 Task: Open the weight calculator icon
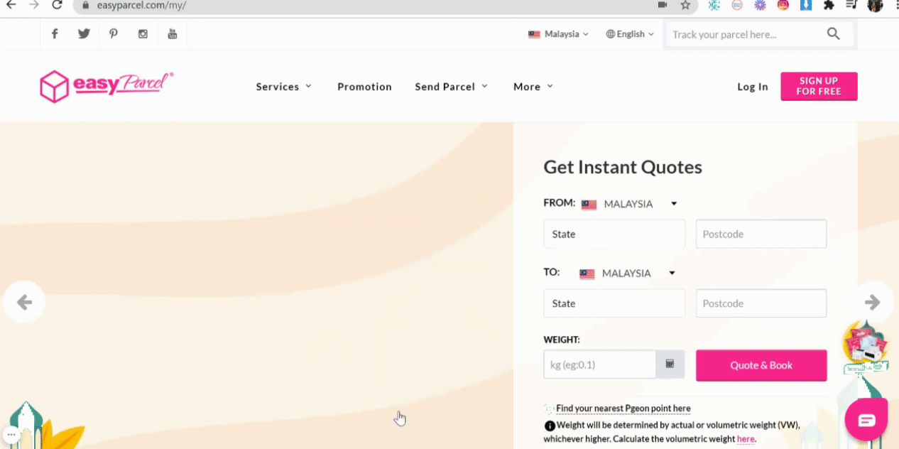point(670,364)
